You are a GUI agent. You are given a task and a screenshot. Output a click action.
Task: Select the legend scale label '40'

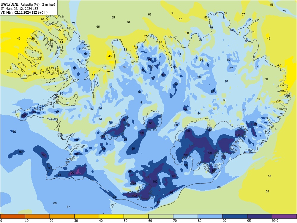tap(101, 221)
